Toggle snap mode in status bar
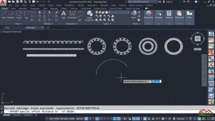215x121 pixels. (x=90, y=119)
